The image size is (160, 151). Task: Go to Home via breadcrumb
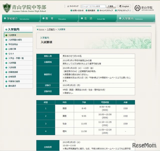click(41, 29)
